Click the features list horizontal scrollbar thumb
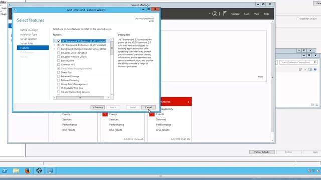Screen dimensions: 321x180 (80, 98)
